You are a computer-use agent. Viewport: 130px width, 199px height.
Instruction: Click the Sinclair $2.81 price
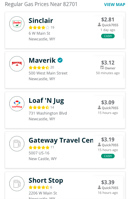108,20
